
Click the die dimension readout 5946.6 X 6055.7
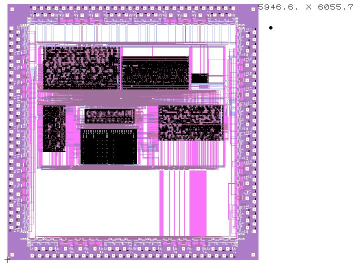coord(305,7)
